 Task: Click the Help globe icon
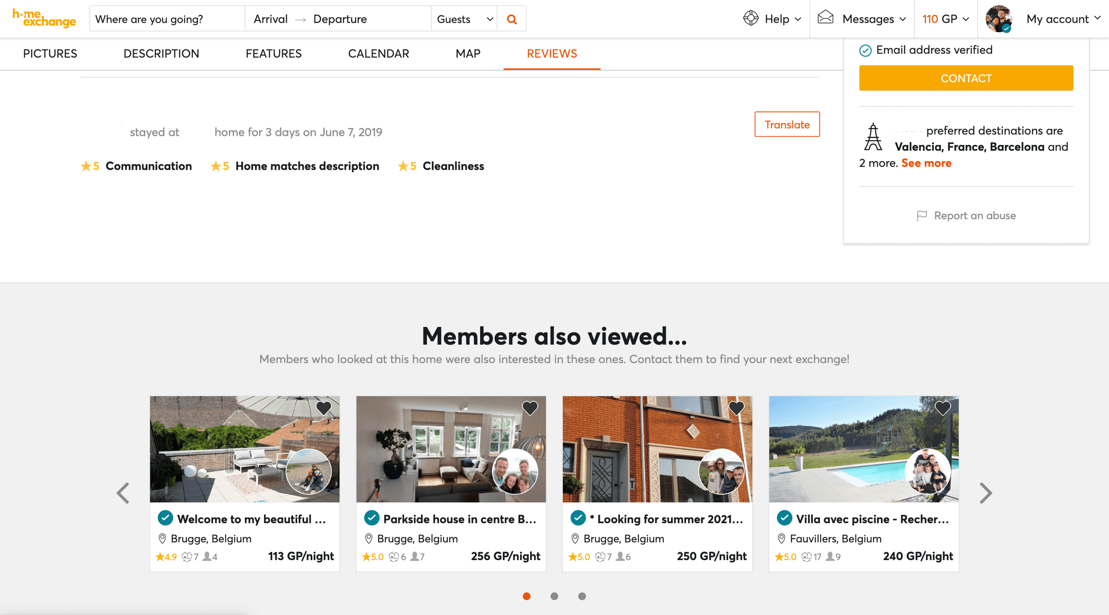(750, 18)
